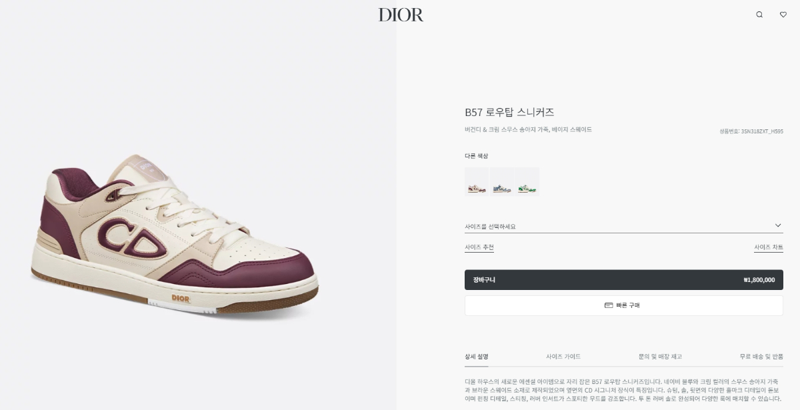800x410 pixels.
Task: Click the 빠른 구매 quick buy button
Action: 624,305
